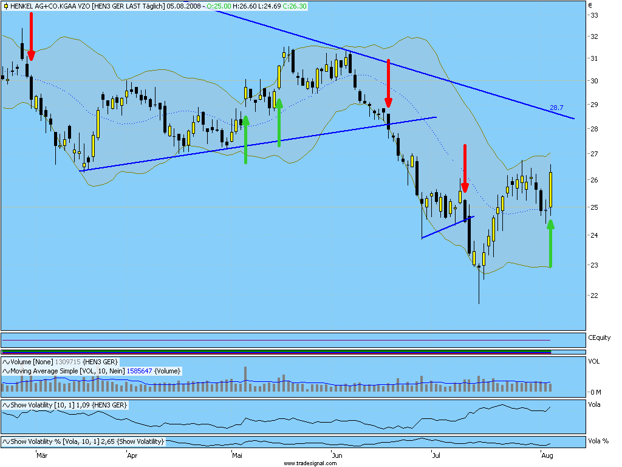The image size is (622, 467).
Task: Select the Moving Average Simple indicator label
Action: [68, 371]
